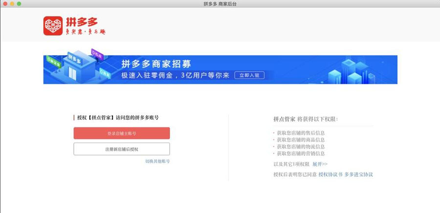Click the purple 0扣点 flag icon
Image resolution: width=440 pixels, height=213 pixels.
click(x=97, y=54)
